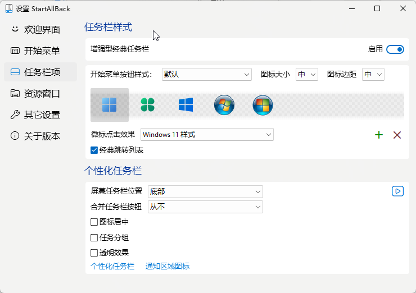Open the 图标大小 dropdown

click(307, 75)
